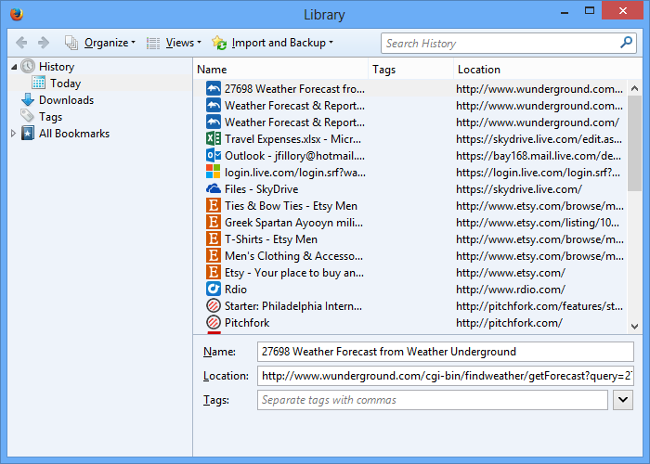Click the magnifying glass search icon

[x=627, y=43]
